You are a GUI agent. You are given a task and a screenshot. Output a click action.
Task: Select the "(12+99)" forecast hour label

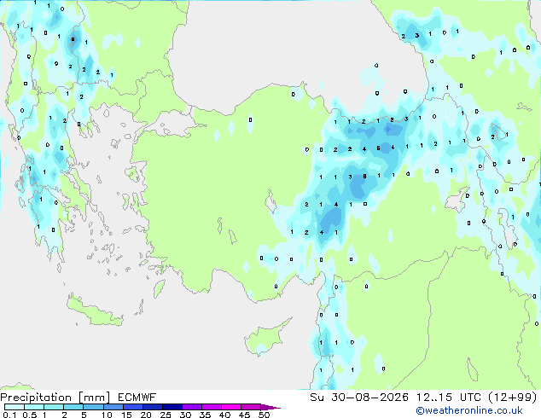(x=513, y=398)
